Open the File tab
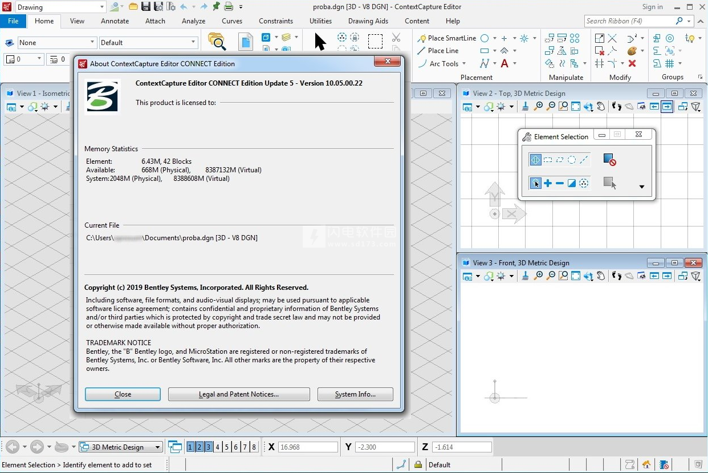This screenshot has height=473, width=708. click(x=13, y=21)
